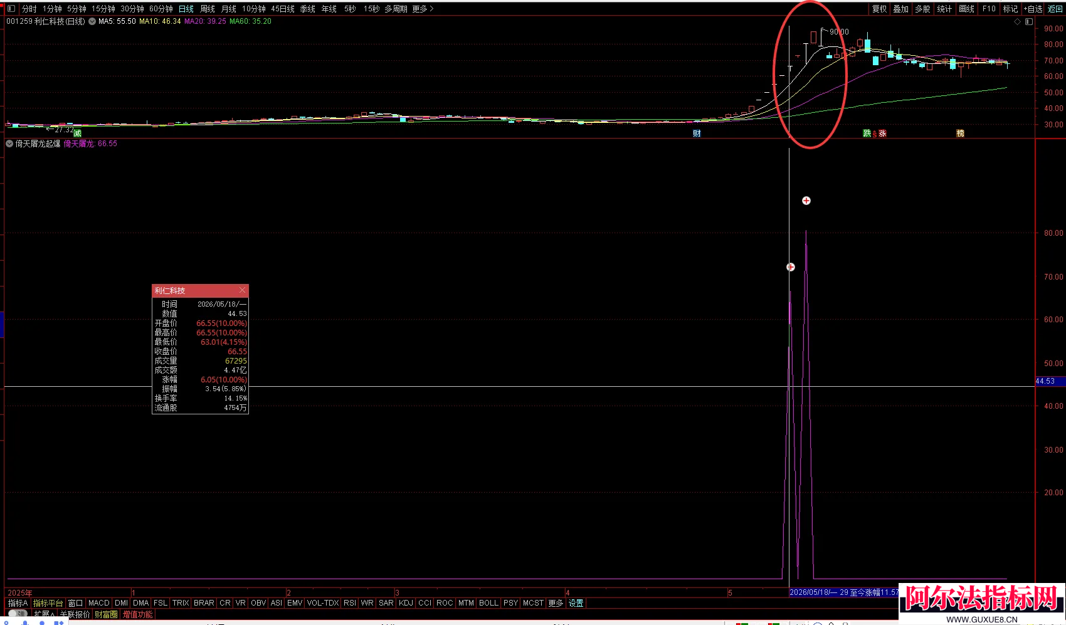Click the diamond icon in chart corner

tap(1018, 21)
